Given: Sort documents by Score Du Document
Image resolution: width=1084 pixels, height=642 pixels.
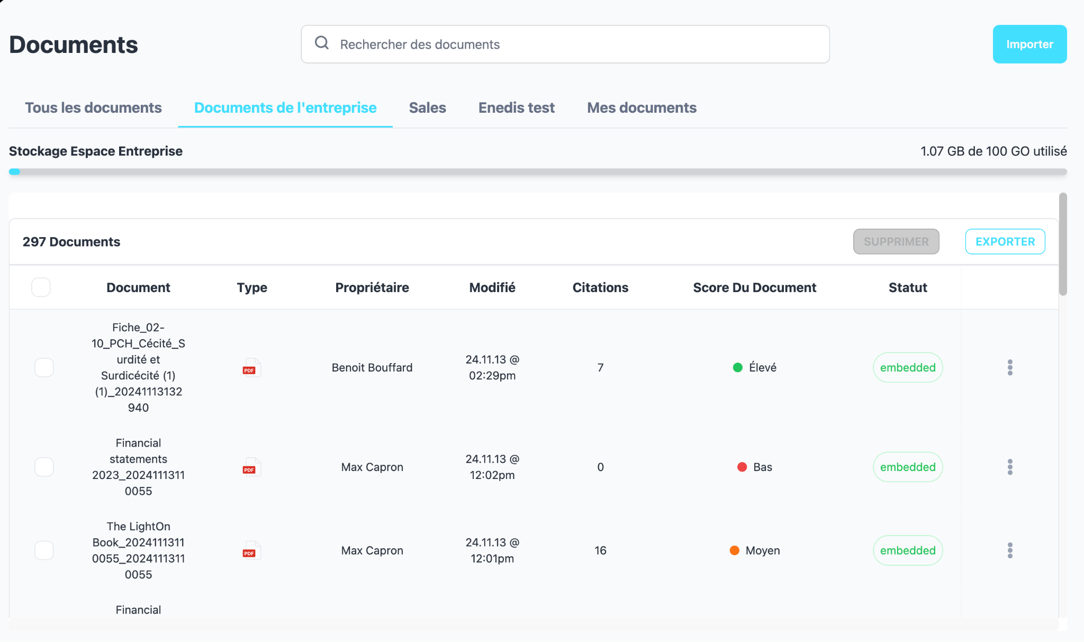Looking at the screenshot, I should pyautogui.click(x=754, y=287).
